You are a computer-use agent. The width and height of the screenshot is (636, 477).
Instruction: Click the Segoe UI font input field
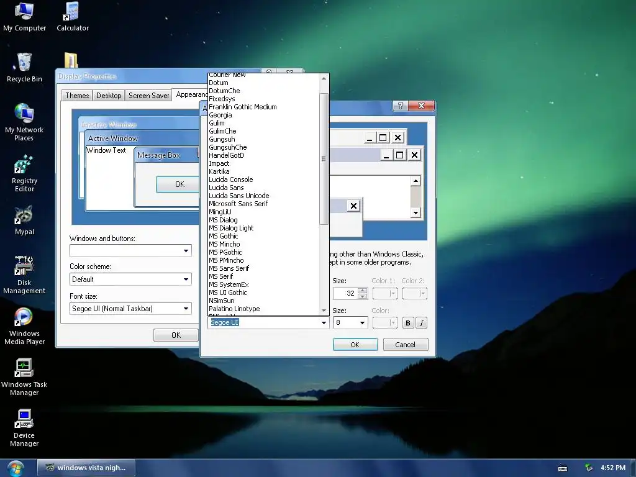(x=263, y=323)
